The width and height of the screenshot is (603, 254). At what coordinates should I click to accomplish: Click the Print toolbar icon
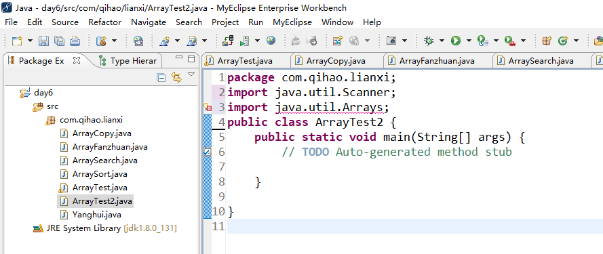[75, 41]
